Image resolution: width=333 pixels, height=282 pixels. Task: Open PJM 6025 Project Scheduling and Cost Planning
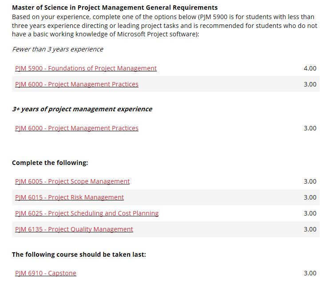click(x=87, y=213)
